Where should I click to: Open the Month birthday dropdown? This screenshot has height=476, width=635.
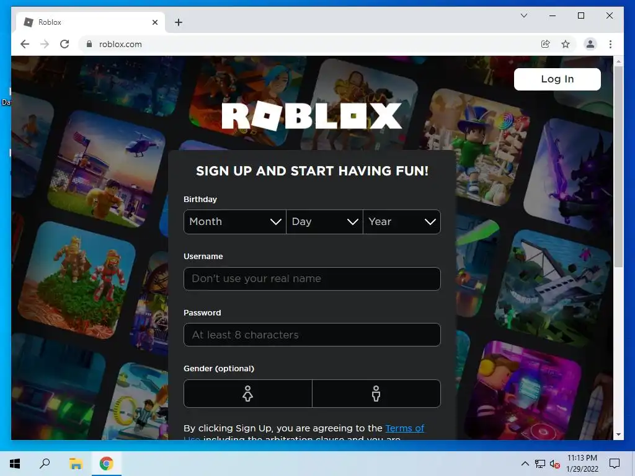coord(235,222)
